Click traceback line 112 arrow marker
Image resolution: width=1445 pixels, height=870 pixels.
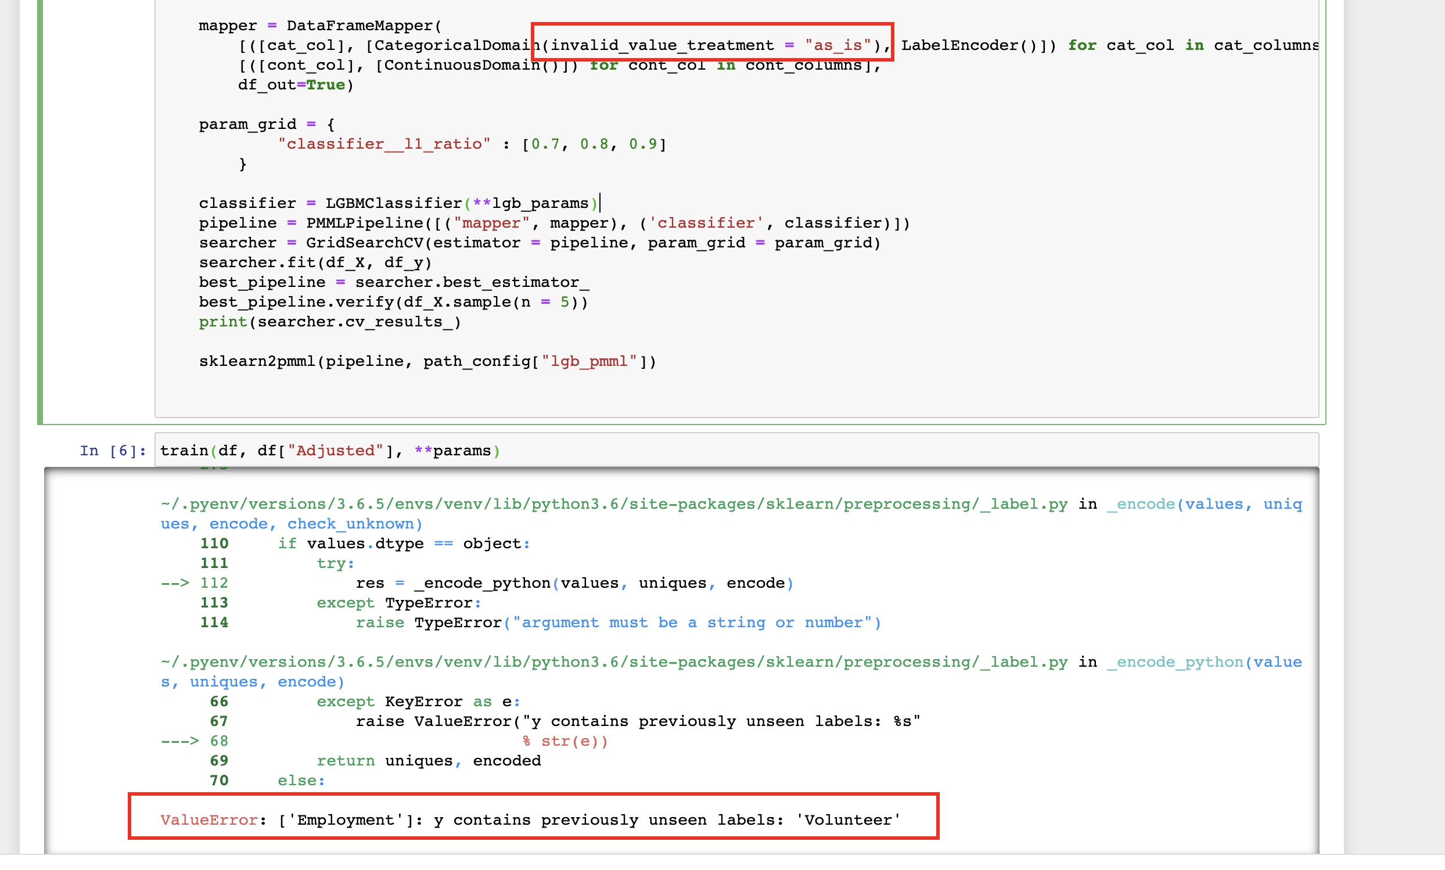pos(176,583)
